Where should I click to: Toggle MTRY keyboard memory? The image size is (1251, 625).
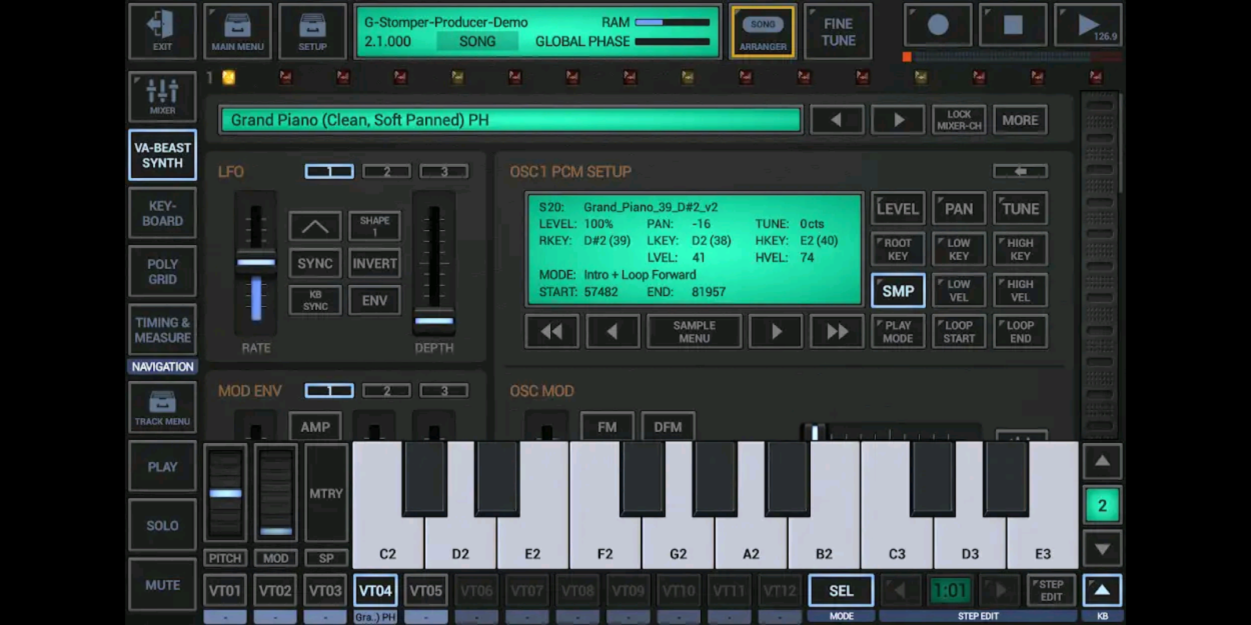(x=326, y=493)
